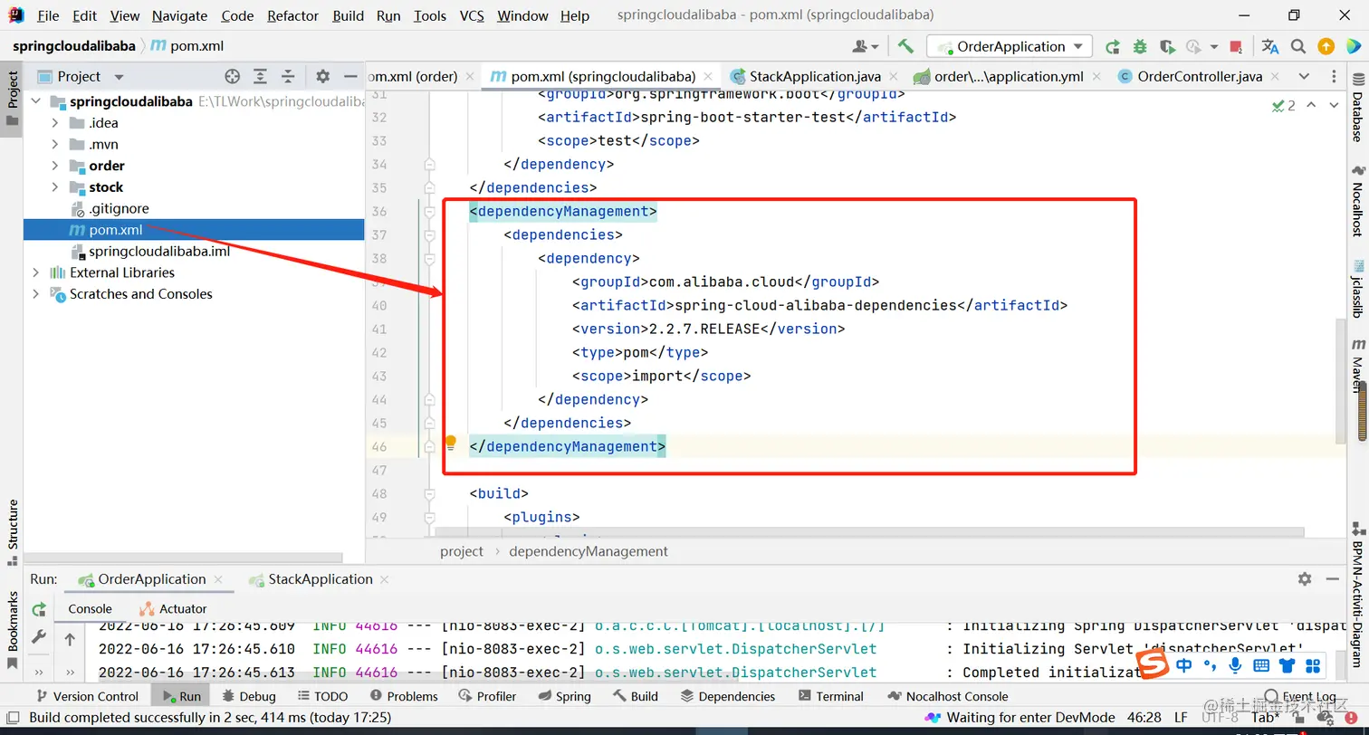Expand the order module
The image size is (1369, 735).
coord(55,166)
